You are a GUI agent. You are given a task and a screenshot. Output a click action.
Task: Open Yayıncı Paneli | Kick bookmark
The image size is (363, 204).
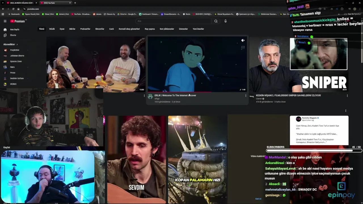31,14
